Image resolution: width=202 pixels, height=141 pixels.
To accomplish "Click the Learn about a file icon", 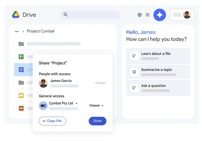I will tap(134, 56).
